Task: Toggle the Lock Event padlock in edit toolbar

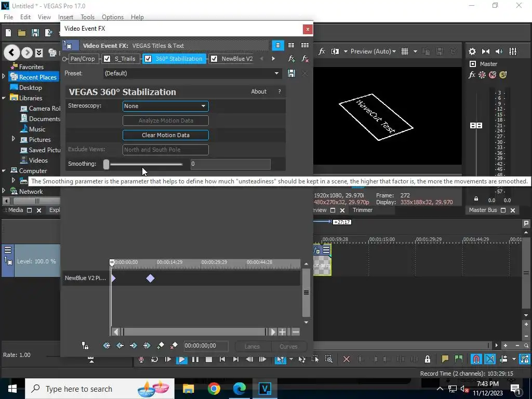Action: tap(428, 359)
